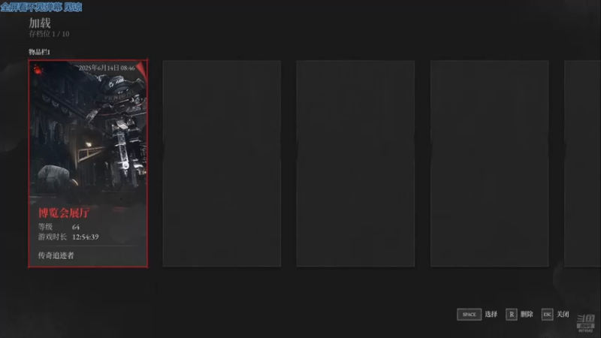Select the partly visible fifth save slot
The height and width of the screenshot is (338, 601).
click(x=582, y=163)
